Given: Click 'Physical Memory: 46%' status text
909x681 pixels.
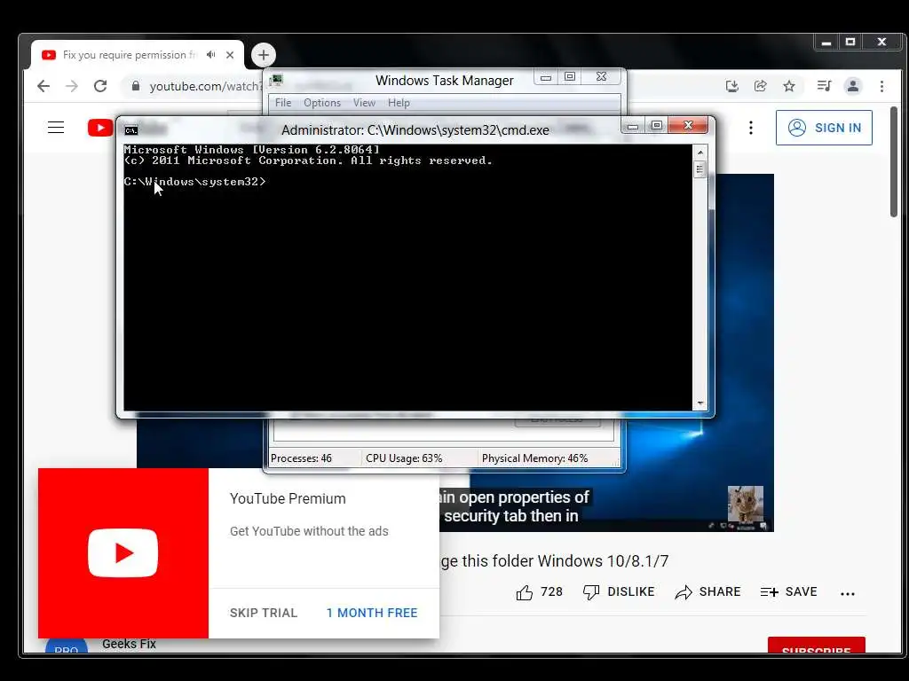Looking at the screenshot, I should pos(534,458).
